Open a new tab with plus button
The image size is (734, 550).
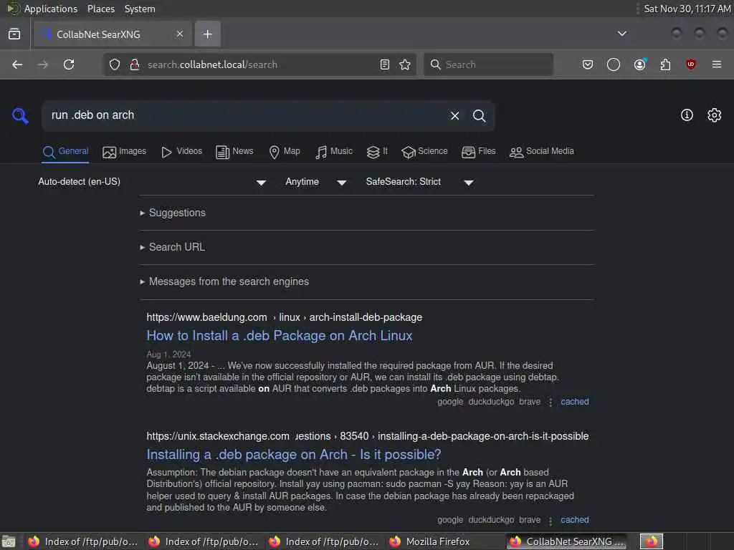(x=208, y=34)
